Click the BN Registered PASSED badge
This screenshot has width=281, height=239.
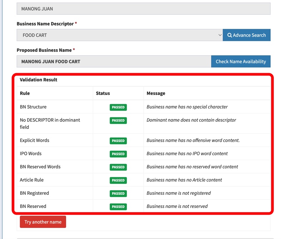click(x=118, y=193)
